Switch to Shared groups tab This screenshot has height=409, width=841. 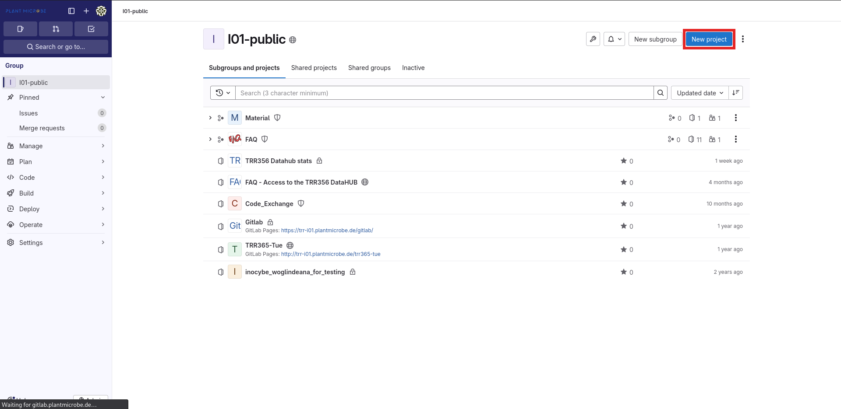coord(369,68)
